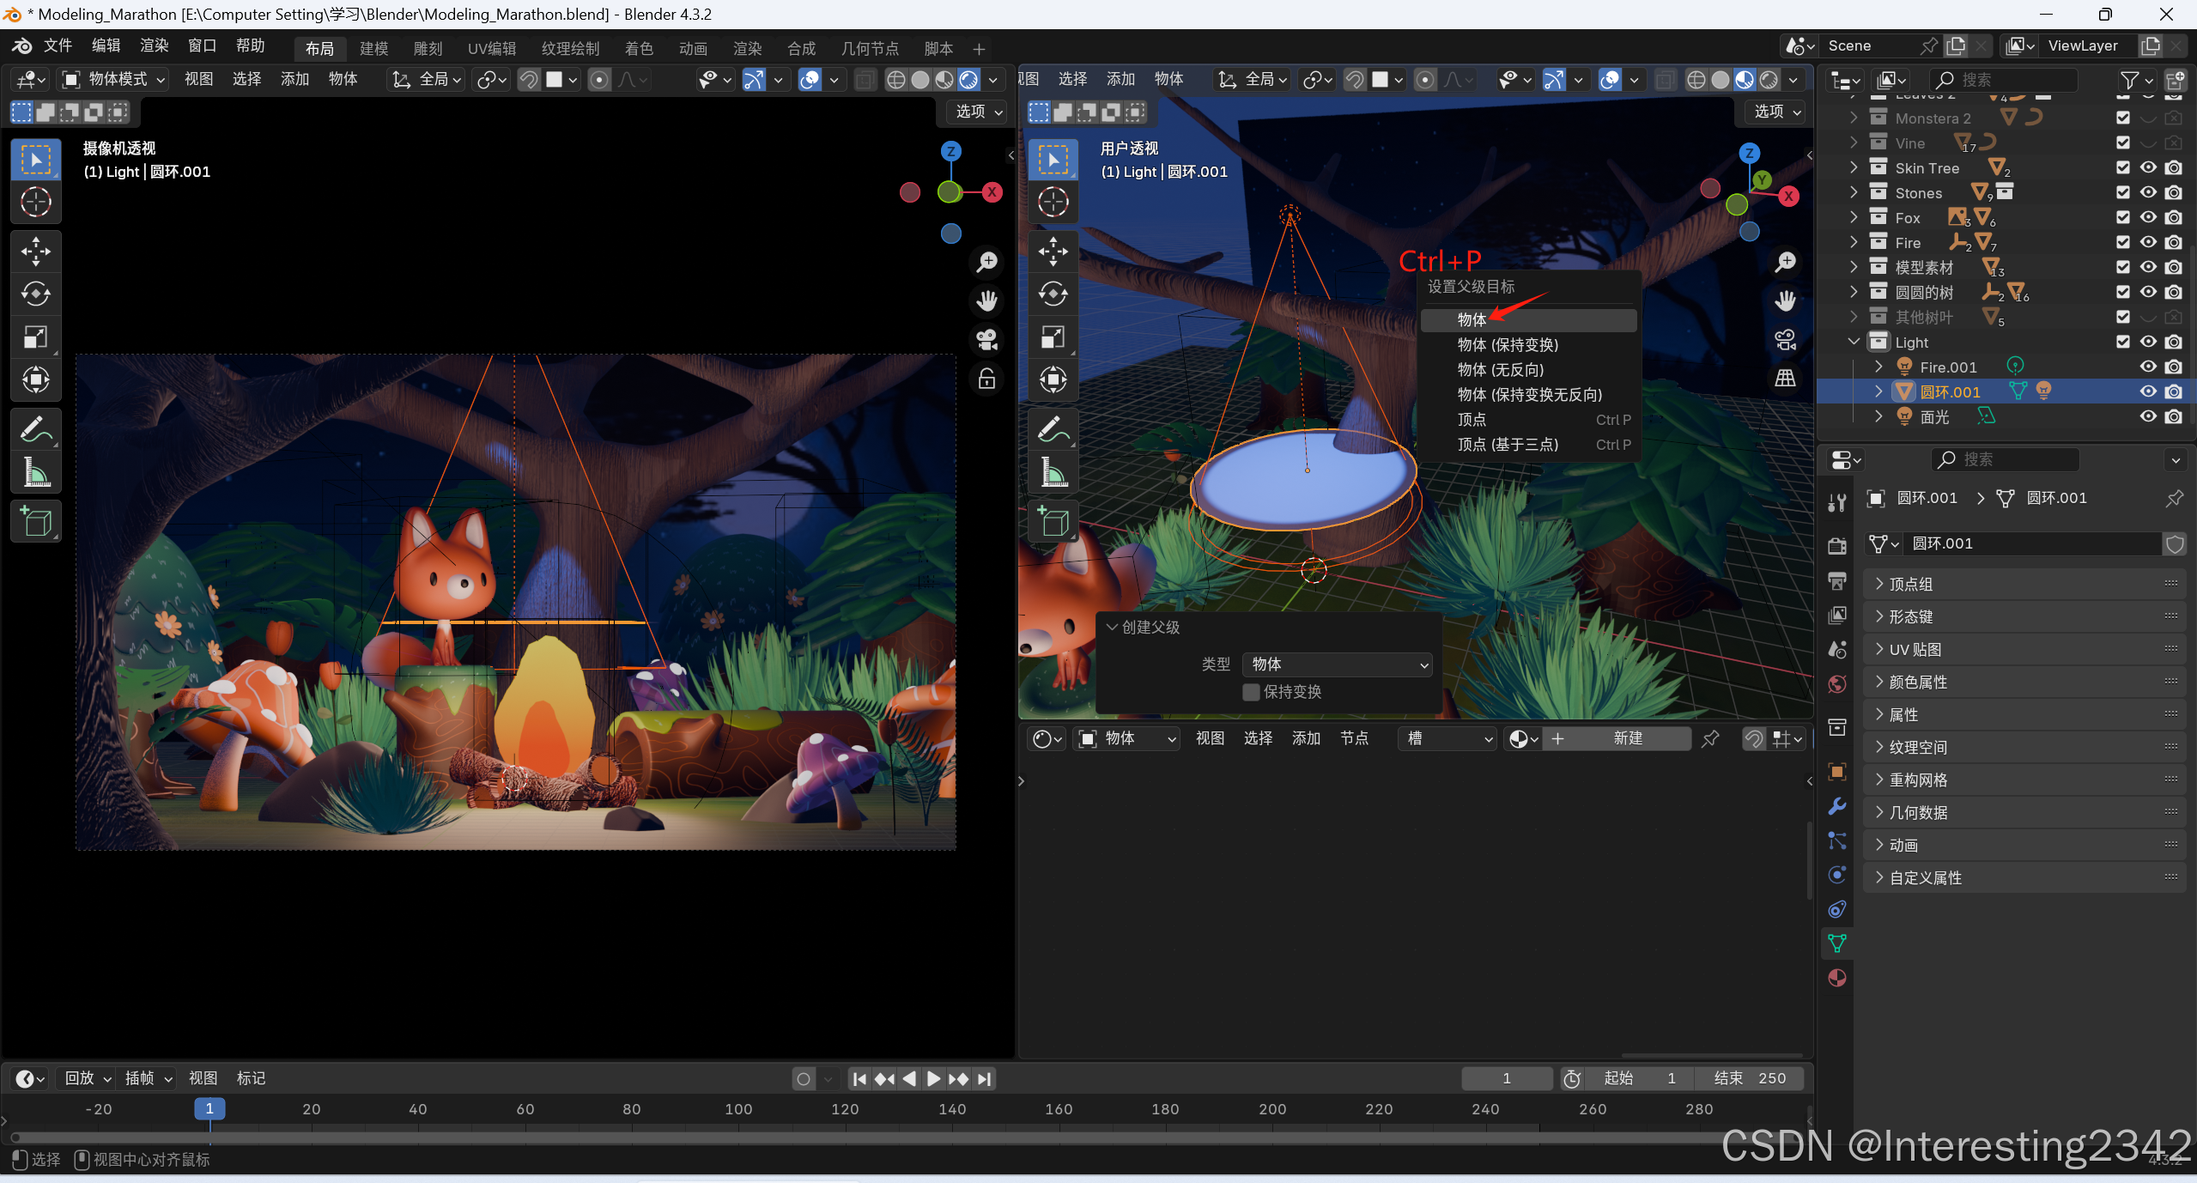
Task: Select the Rotate tool in left viewport
Action: 35,294
